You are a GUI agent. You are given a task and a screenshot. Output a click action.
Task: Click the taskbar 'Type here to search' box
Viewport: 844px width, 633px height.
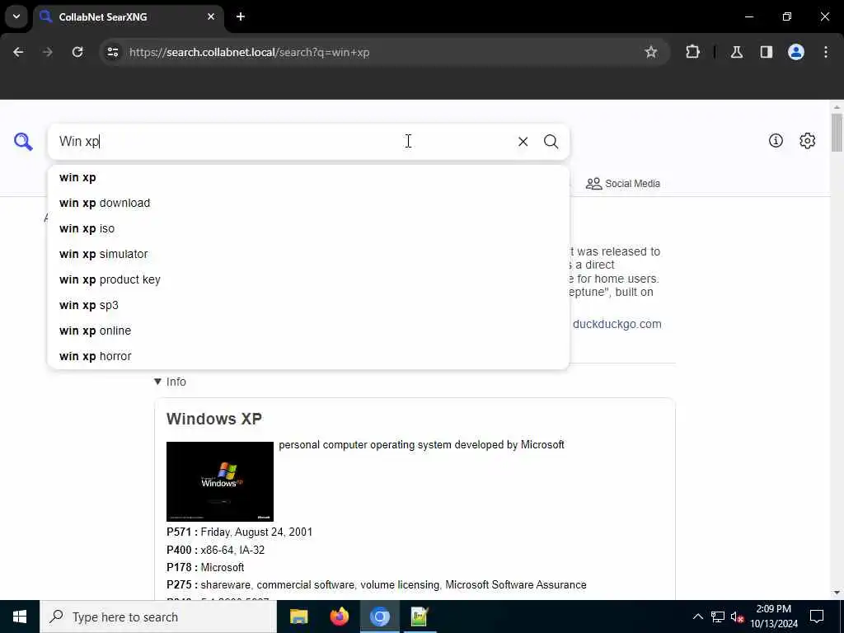pyautogui.click(x=158, y=617)
